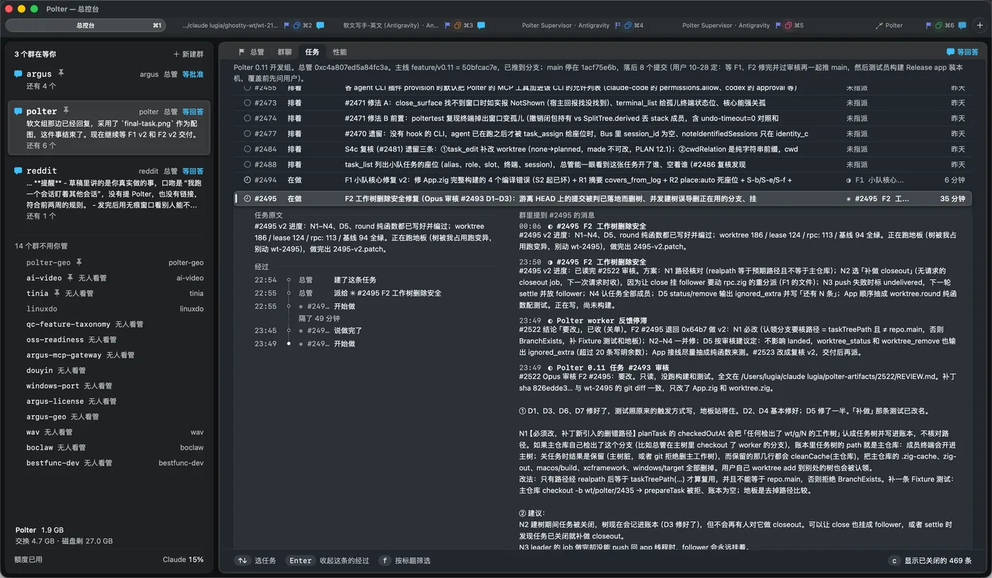The width and height of the screenshot is (992, 578).
Task: Click the green window icon on the ⌘6 tab
Action: point(938,25)
